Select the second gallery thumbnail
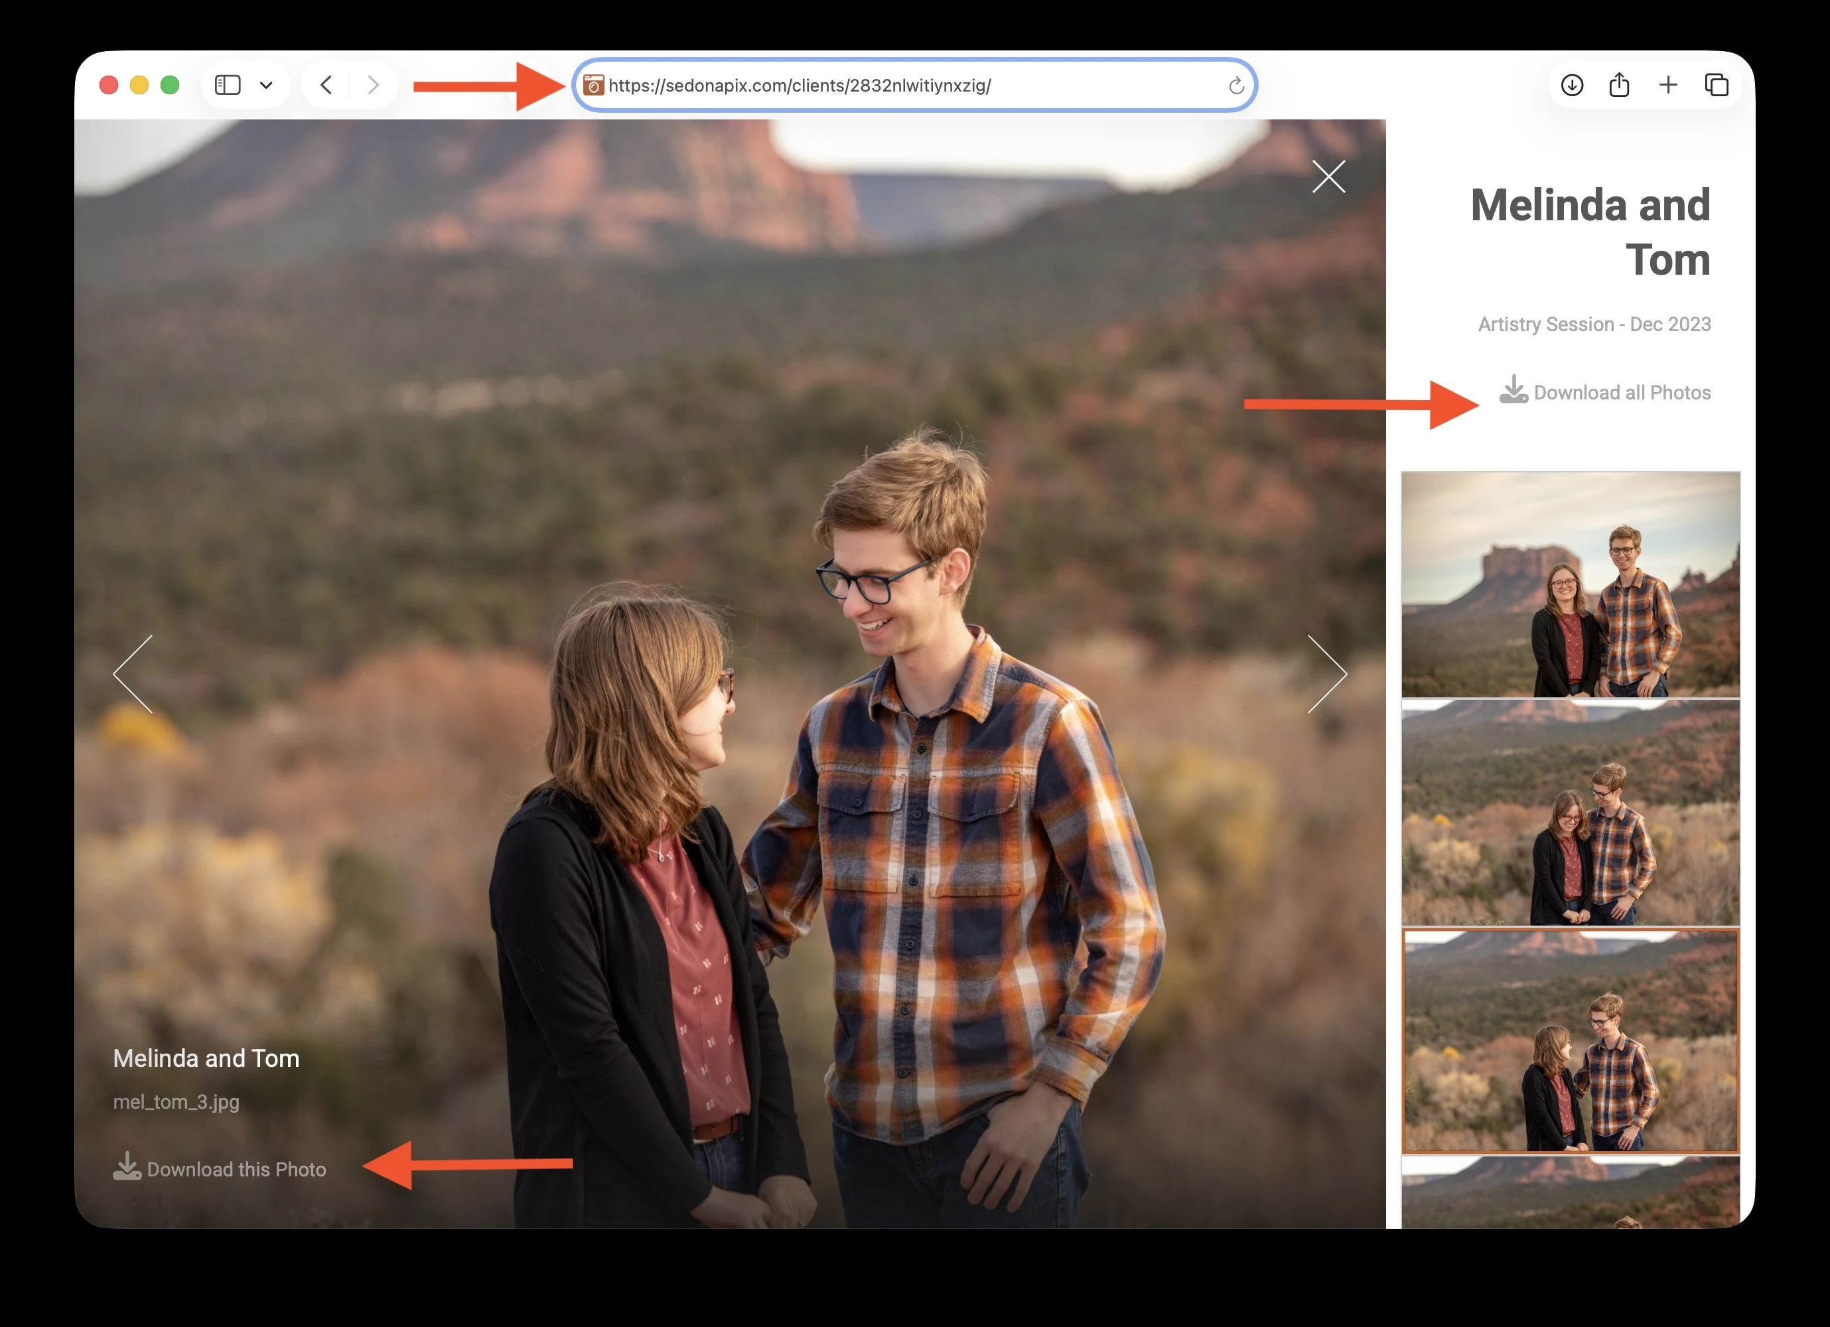1830x1327 pixels. point(1570,812)
